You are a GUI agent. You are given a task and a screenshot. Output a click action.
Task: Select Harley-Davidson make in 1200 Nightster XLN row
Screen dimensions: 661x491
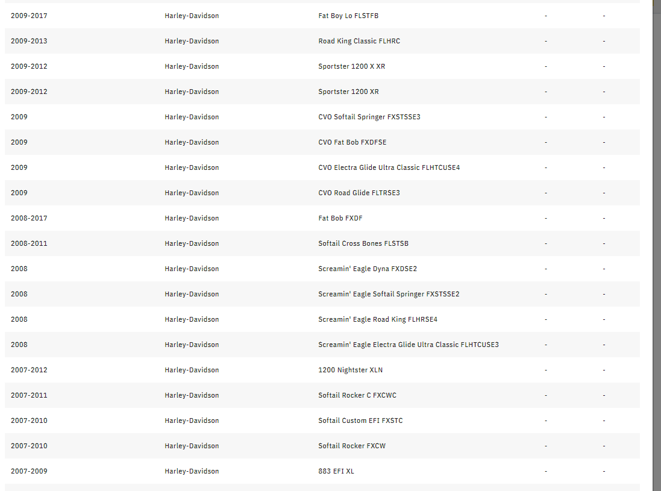192,370
